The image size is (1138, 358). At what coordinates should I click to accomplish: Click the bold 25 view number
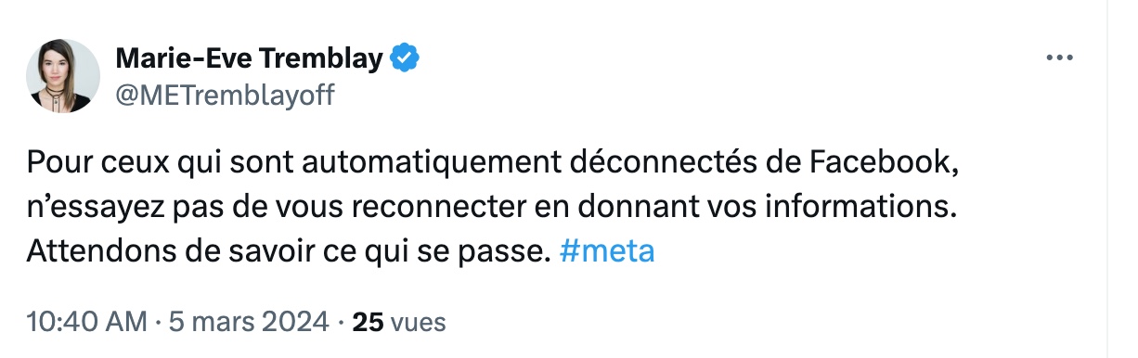369,323
